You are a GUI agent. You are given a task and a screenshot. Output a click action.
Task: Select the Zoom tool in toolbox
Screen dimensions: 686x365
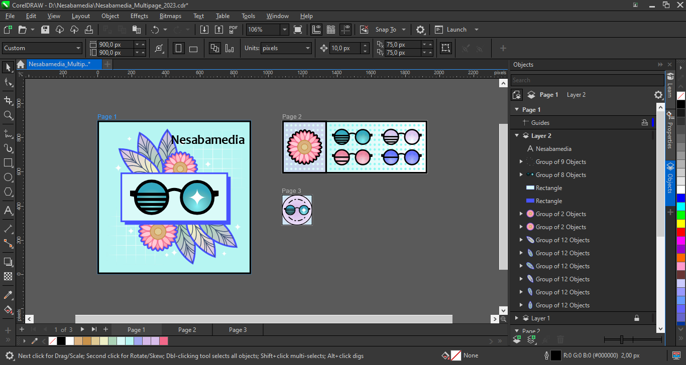(x=8, y=115)
